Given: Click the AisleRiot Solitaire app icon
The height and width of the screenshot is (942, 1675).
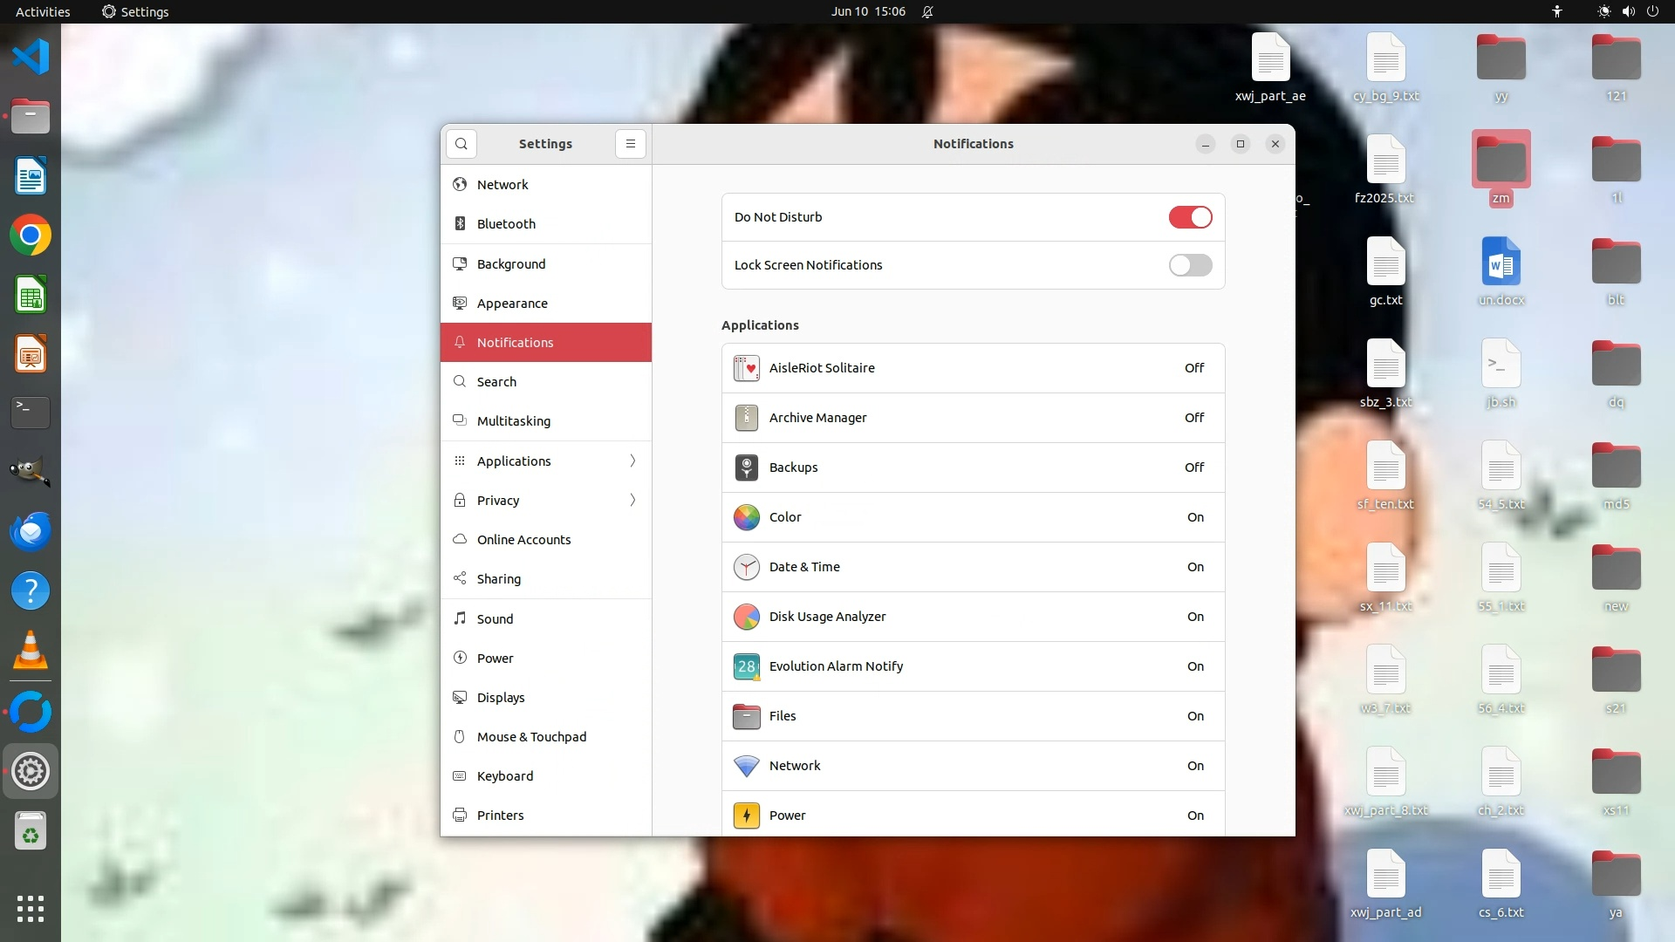Looking at the screenshot, I should (746, 368).
